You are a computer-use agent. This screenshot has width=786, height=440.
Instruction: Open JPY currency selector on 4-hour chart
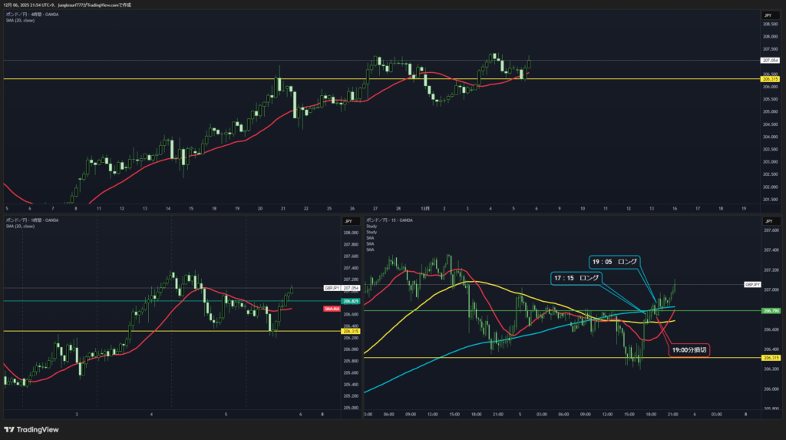(x=768, y=15)
